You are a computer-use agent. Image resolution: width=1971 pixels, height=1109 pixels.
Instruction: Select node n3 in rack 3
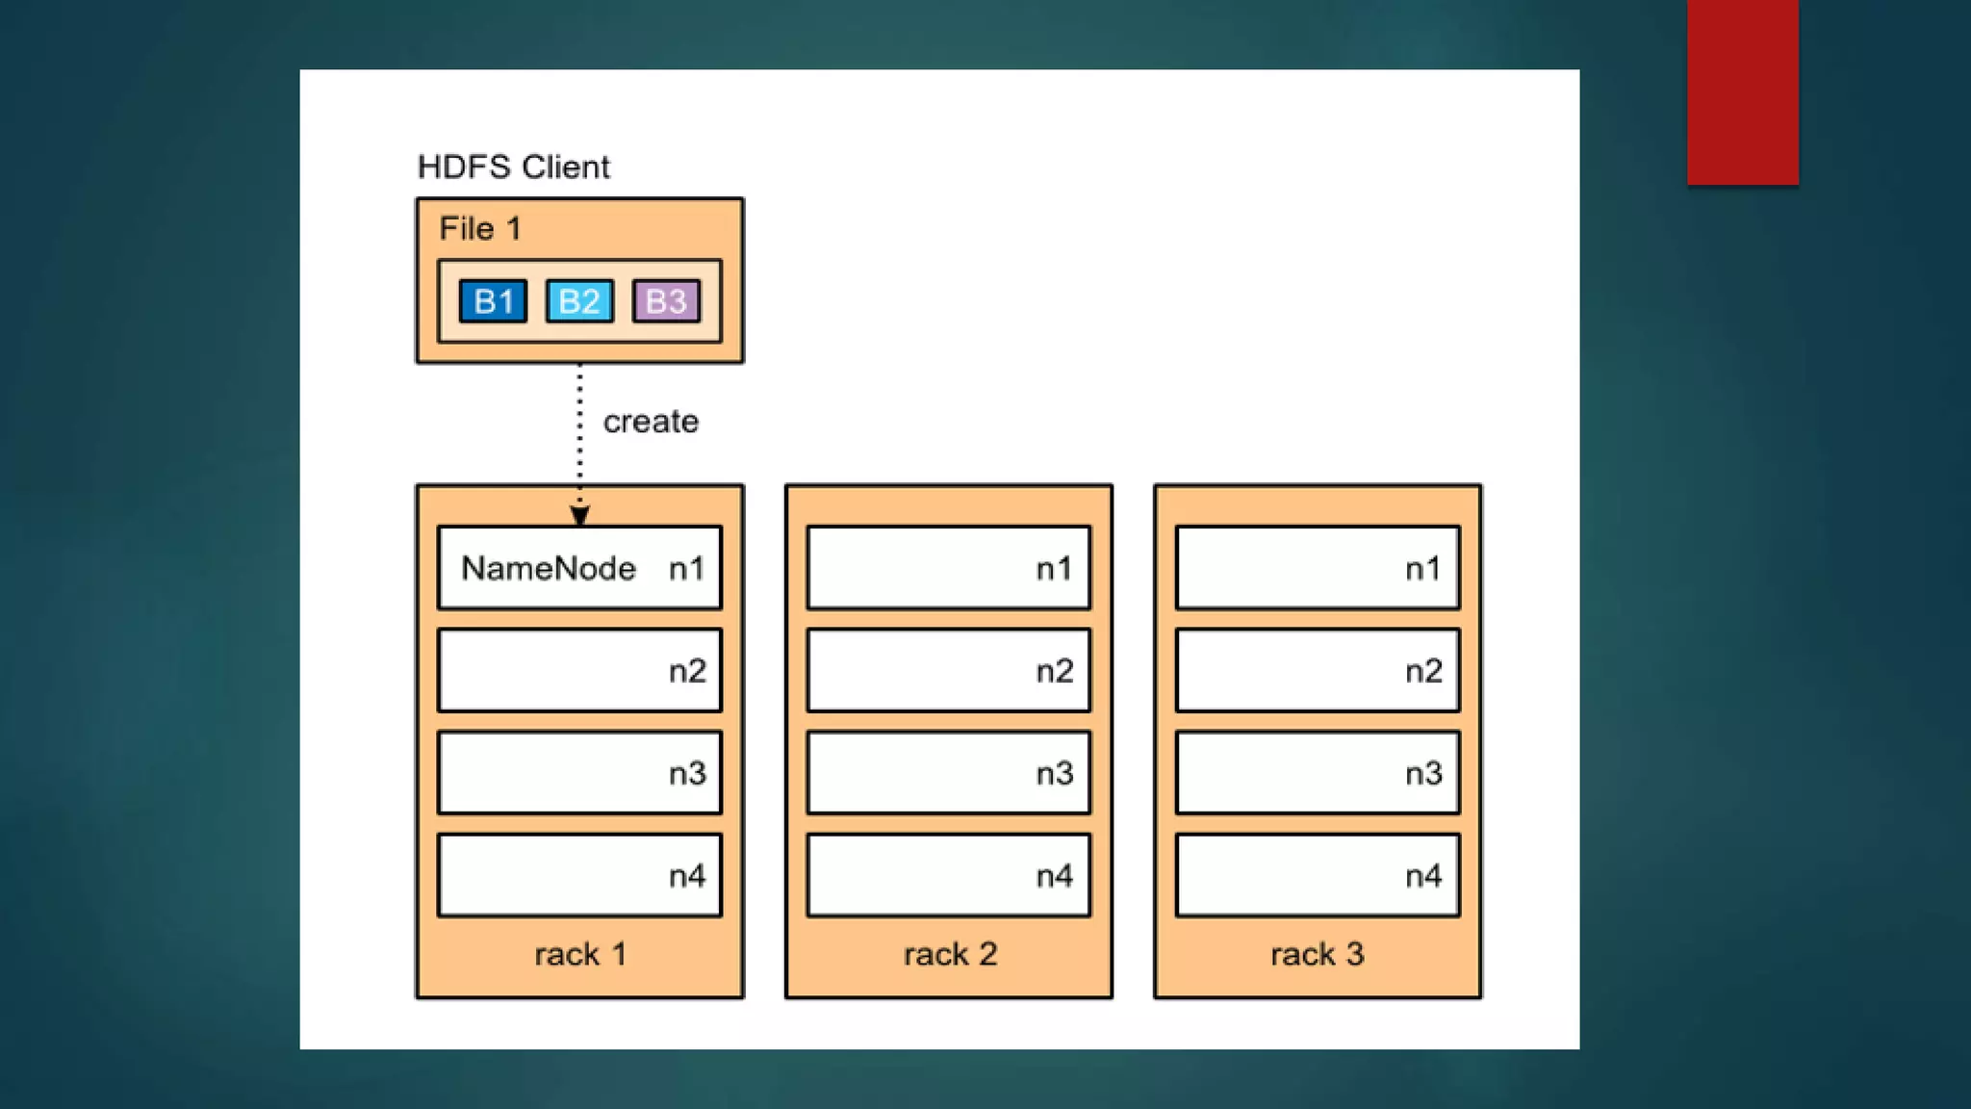pos(1318,773)
